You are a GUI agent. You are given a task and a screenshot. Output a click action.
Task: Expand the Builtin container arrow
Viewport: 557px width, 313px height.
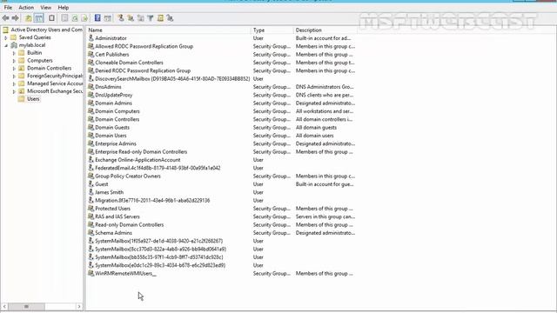pos(14,53)
